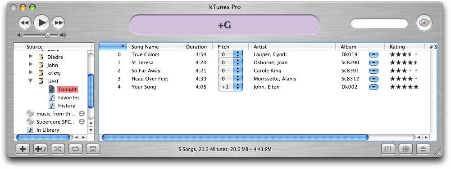Select the Supercore SPC disc
451x169 pixels.
click(x=56, y=122)
